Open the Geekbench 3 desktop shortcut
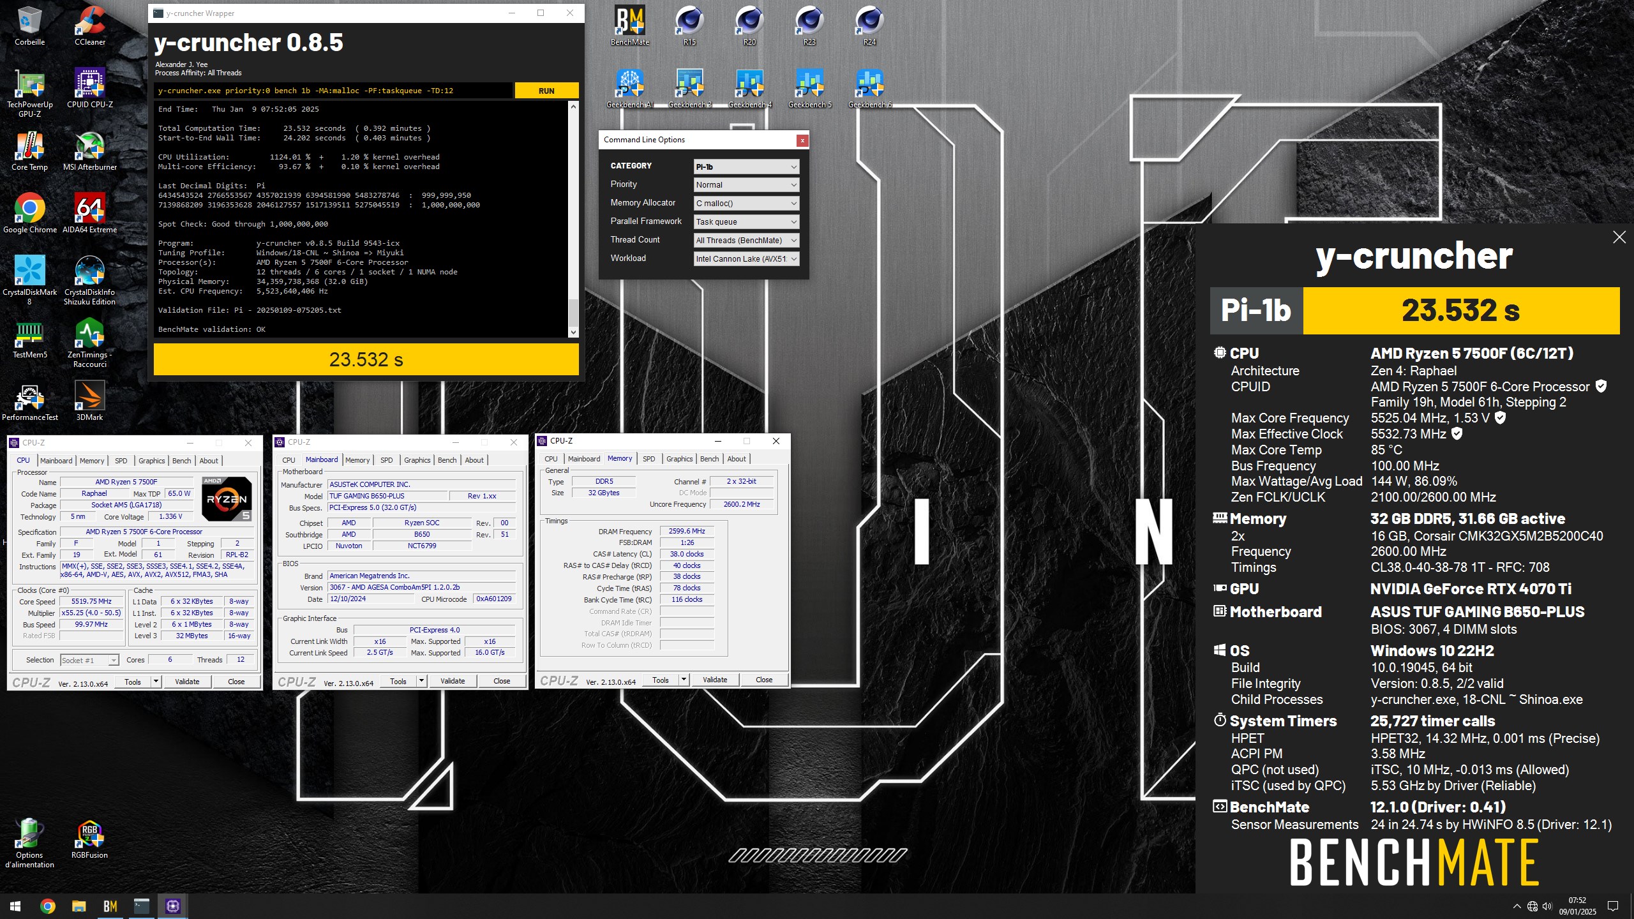Viewport: 1634px width, 919px height. (690, 88)
